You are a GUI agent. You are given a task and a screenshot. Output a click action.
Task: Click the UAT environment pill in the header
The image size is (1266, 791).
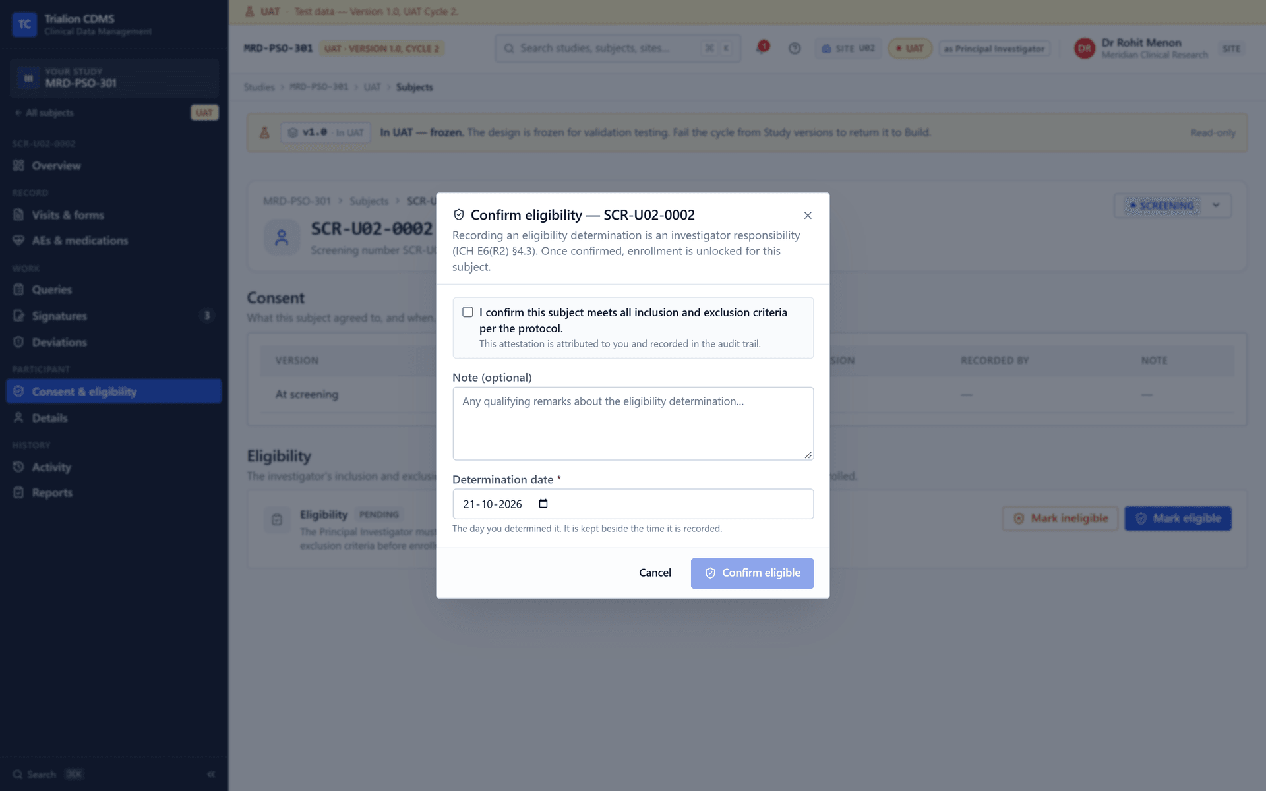[x=910, y=48]
